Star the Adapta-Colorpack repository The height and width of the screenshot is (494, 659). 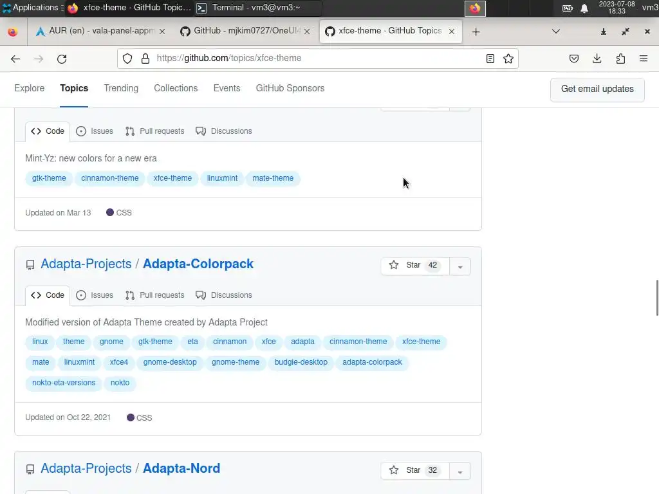click(x=415, y=265)
